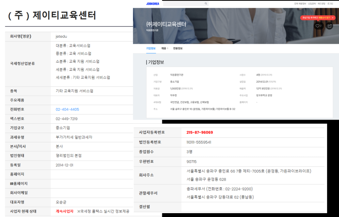Switch to the 채용 tab
The image size is (339, 217).
[164, 48]
